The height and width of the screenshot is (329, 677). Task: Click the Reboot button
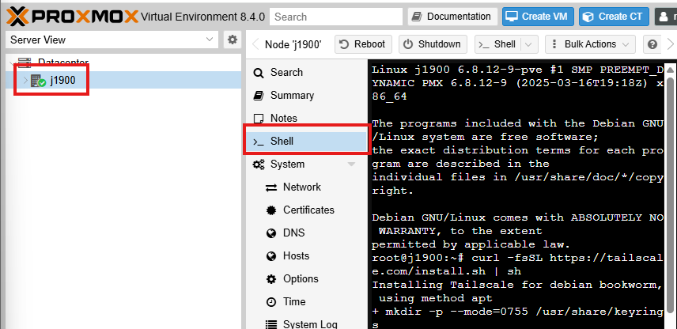pos(363,44)
